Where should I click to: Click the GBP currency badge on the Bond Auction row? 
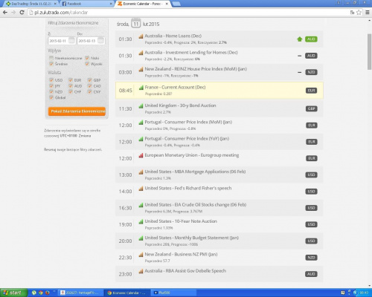311,108
